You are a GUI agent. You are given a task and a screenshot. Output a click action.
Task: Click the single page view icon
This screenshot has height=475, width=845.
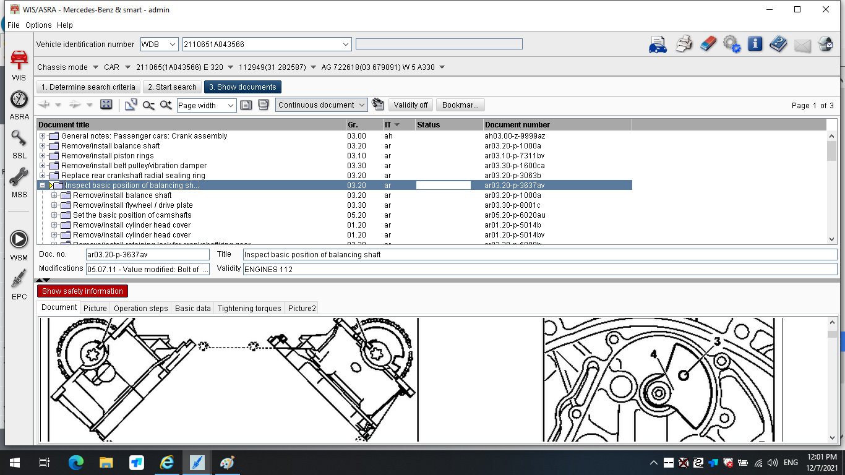click(x=246, y=105)
